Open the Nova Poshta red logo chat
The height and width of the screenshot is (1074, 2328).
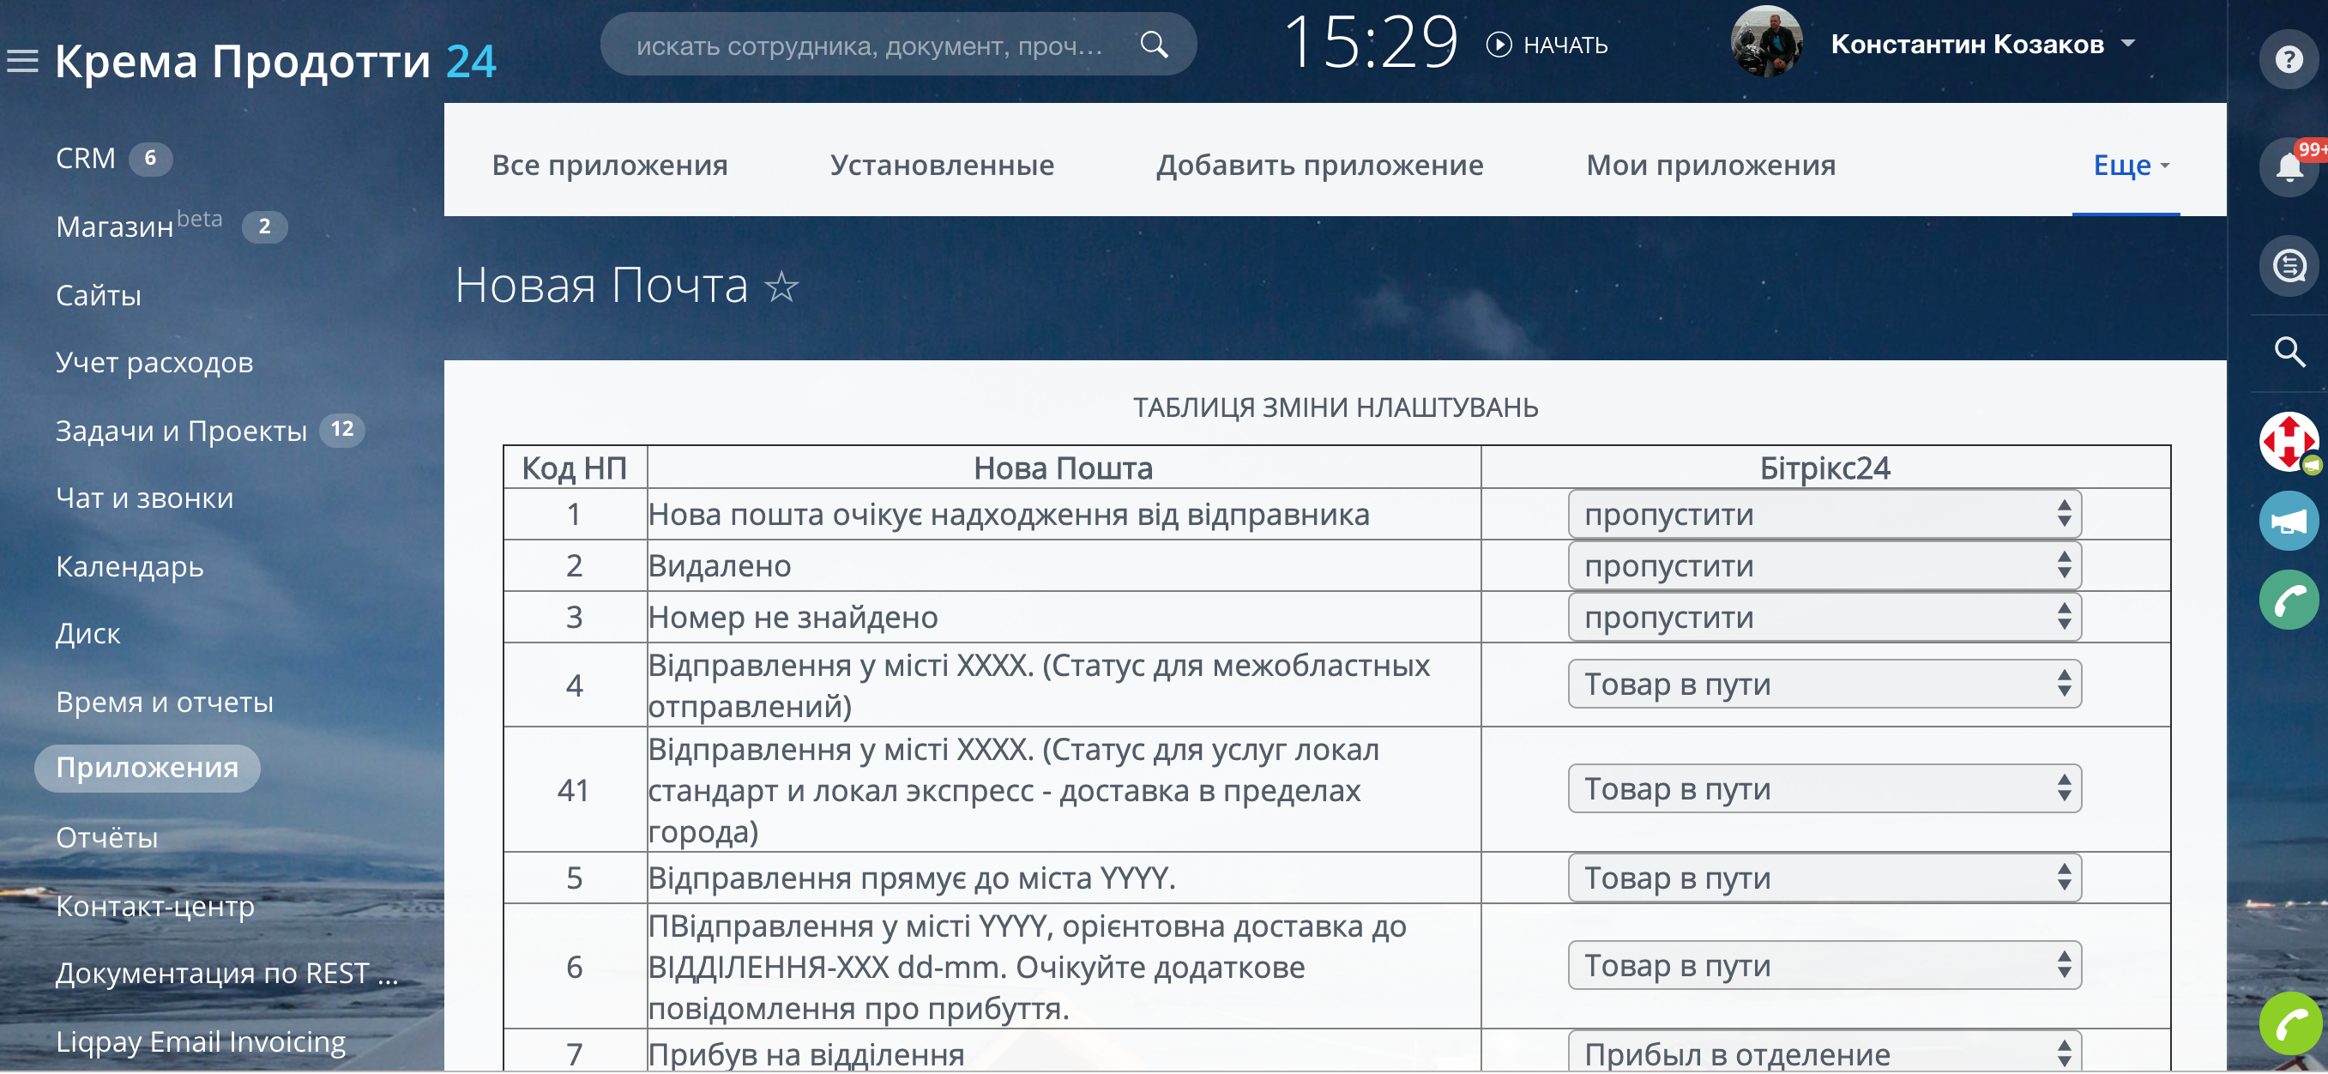[2289, 442]
